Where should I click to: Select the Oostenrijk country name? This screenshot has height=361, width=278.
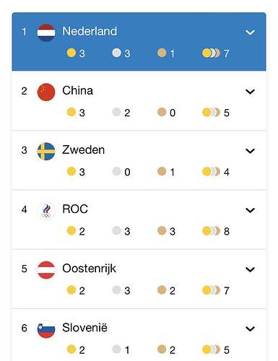pos(89,269)
